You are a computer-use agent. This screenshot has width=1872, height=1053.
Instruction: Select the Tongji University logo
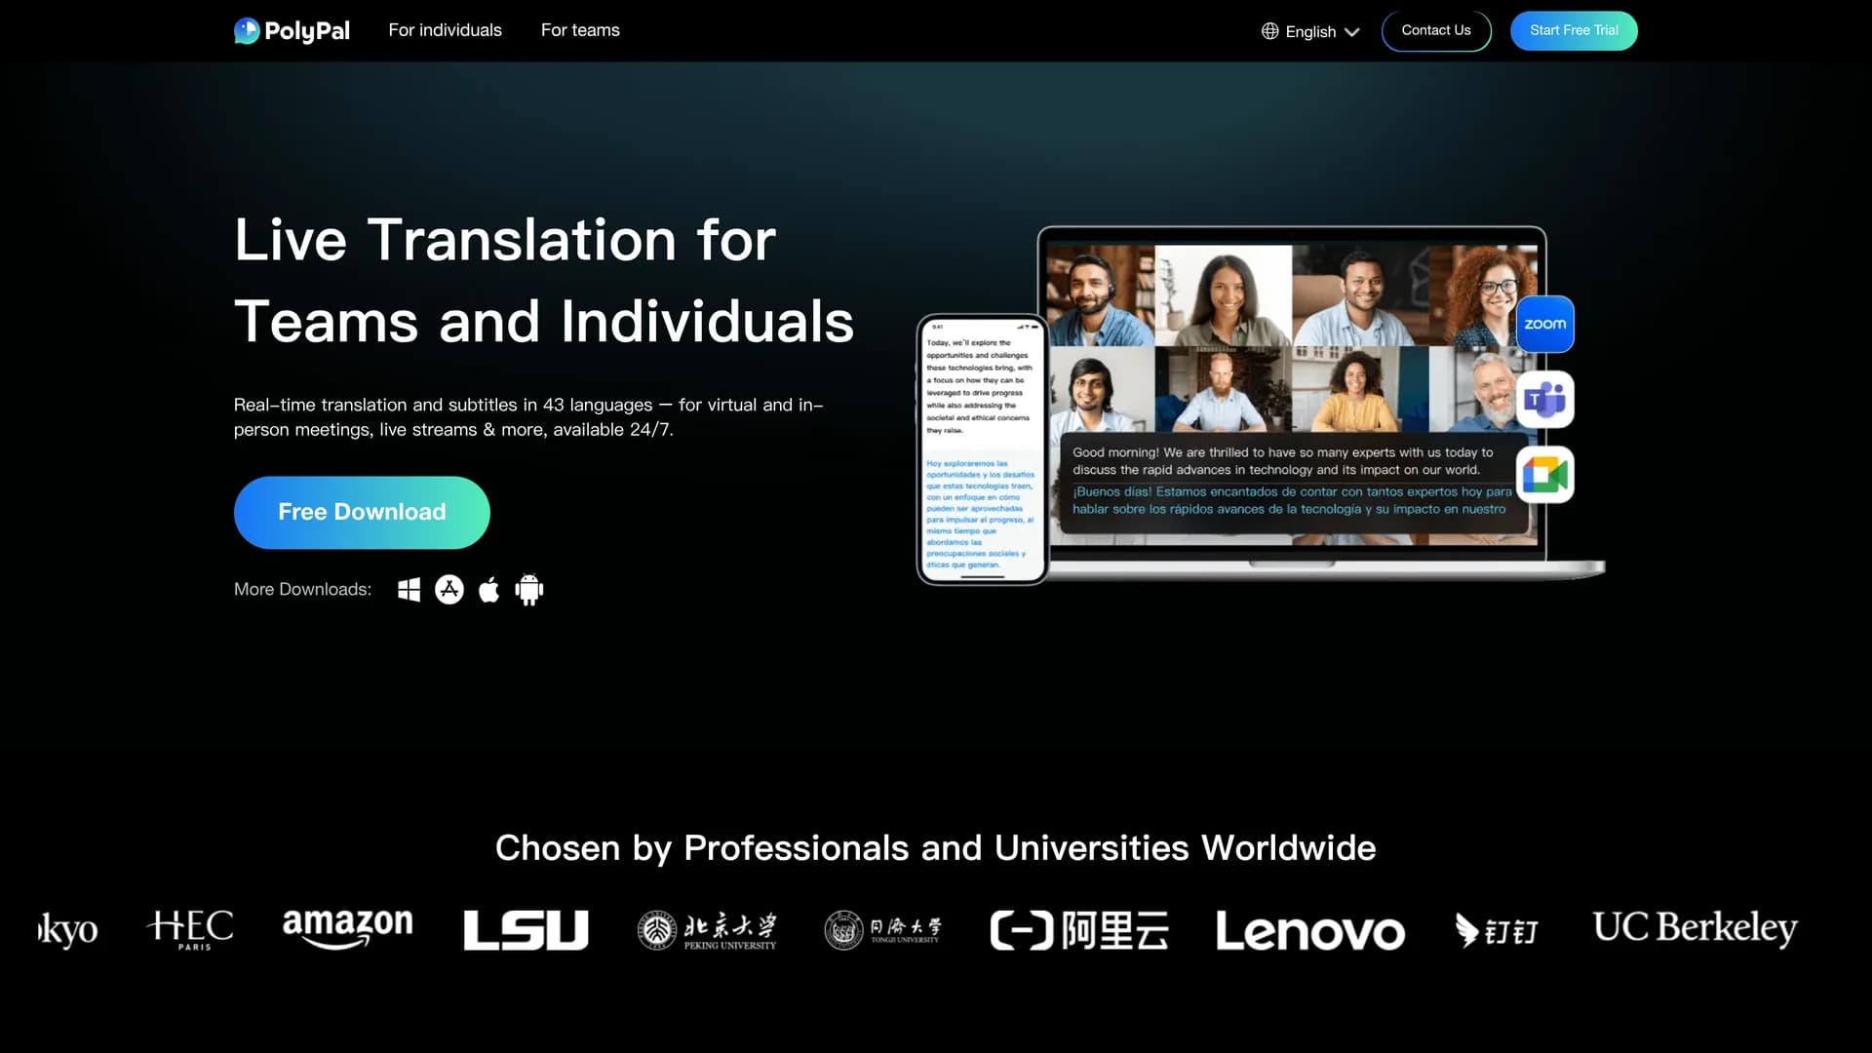pos(883,929)
